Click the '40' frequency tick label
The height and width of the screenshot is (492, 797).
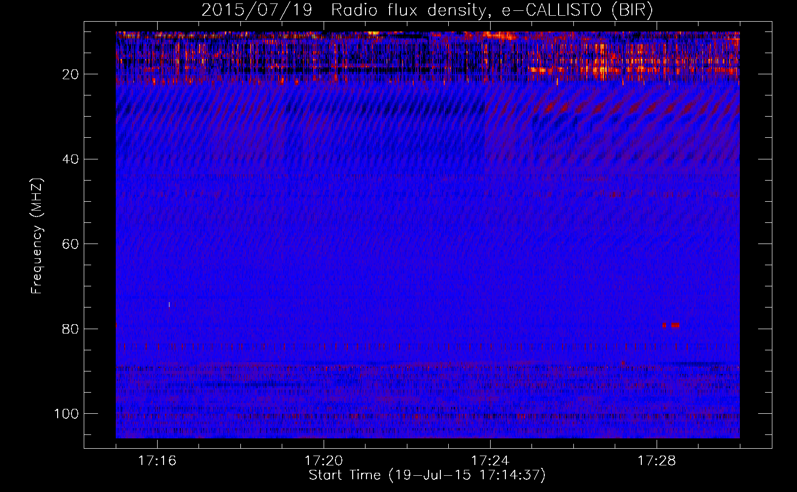(71, 159)
